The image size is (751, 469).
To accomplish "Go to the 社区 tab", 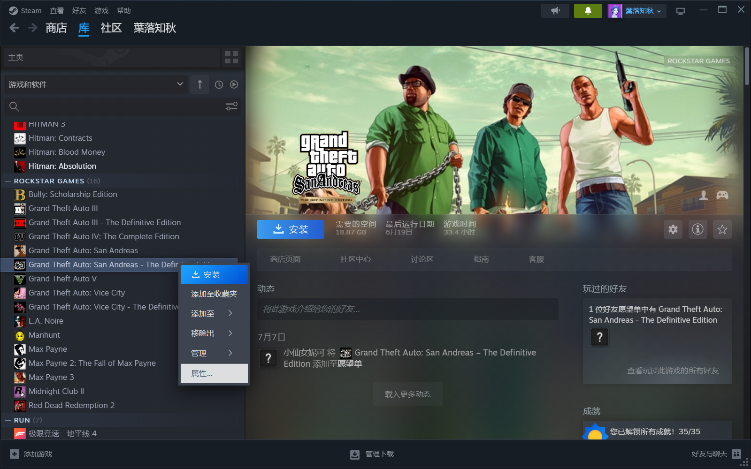I will pyautogui.click(x=111, y=28).
